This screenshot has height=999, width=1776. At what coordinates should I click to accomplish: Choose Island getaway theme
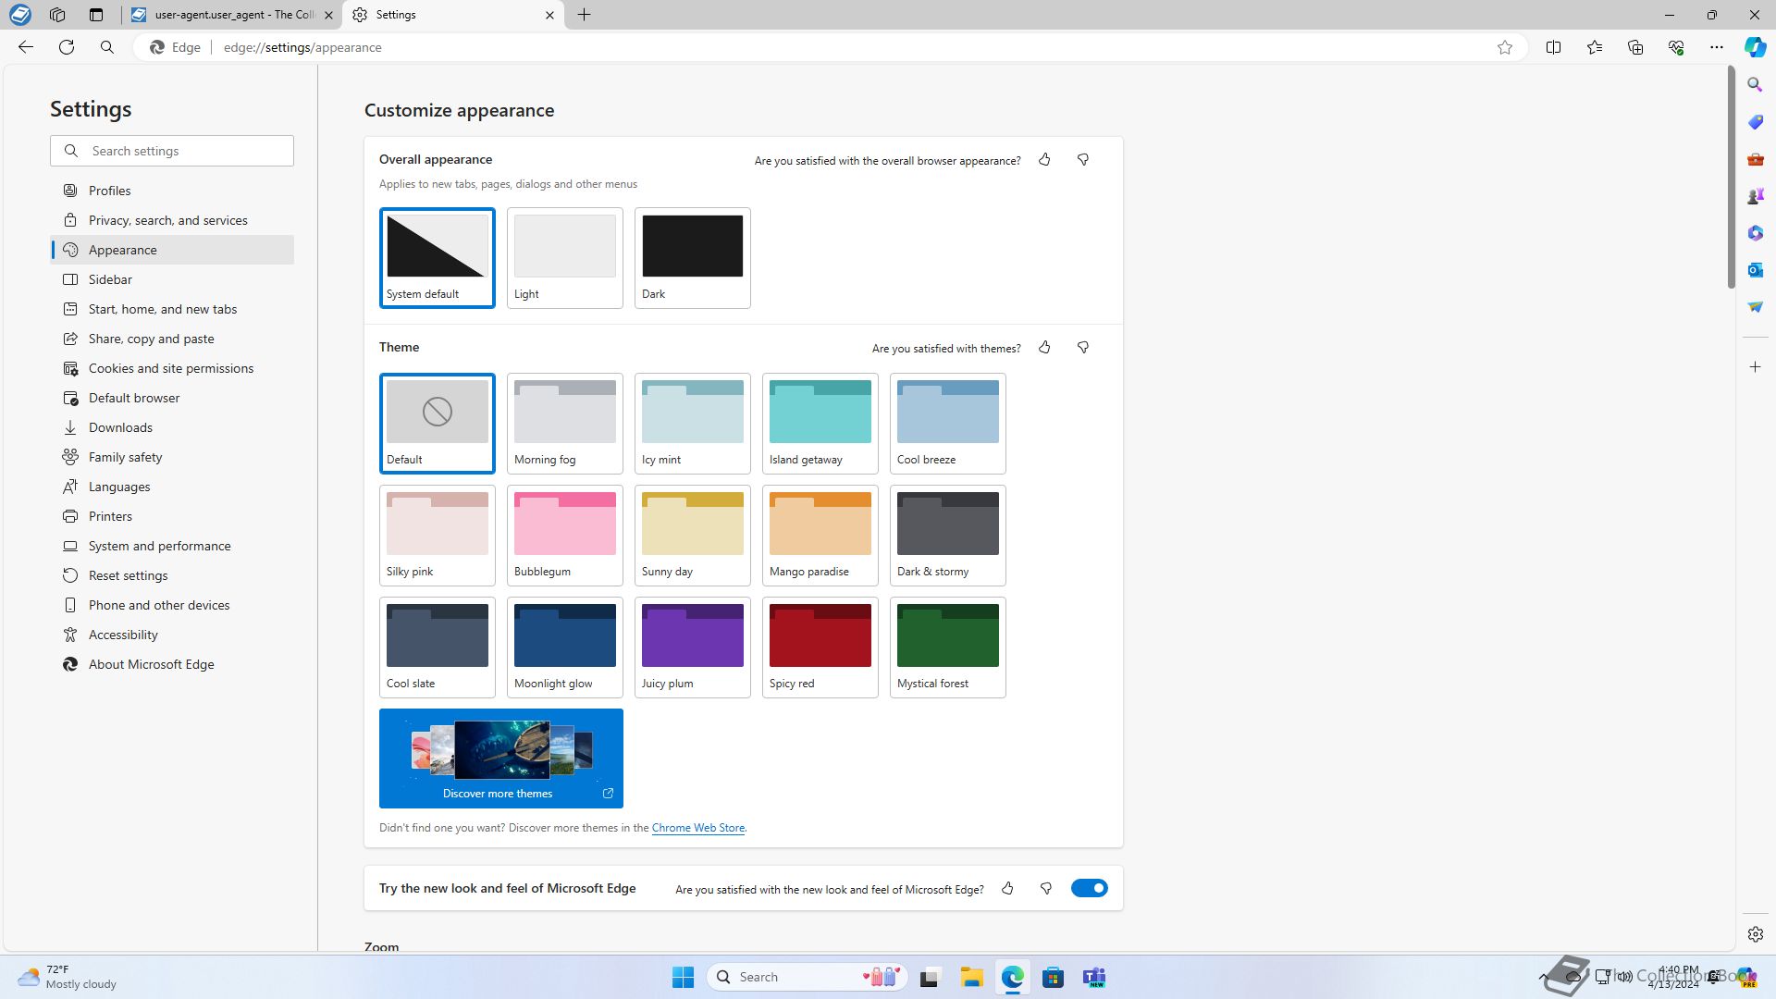tap(820, 423)
